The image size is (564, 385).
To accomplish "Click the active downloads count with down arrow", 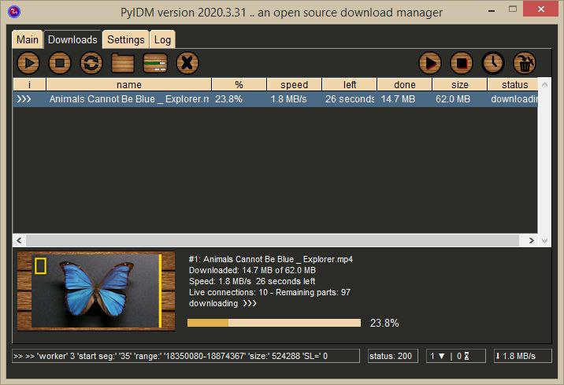I will click(437, 356).
